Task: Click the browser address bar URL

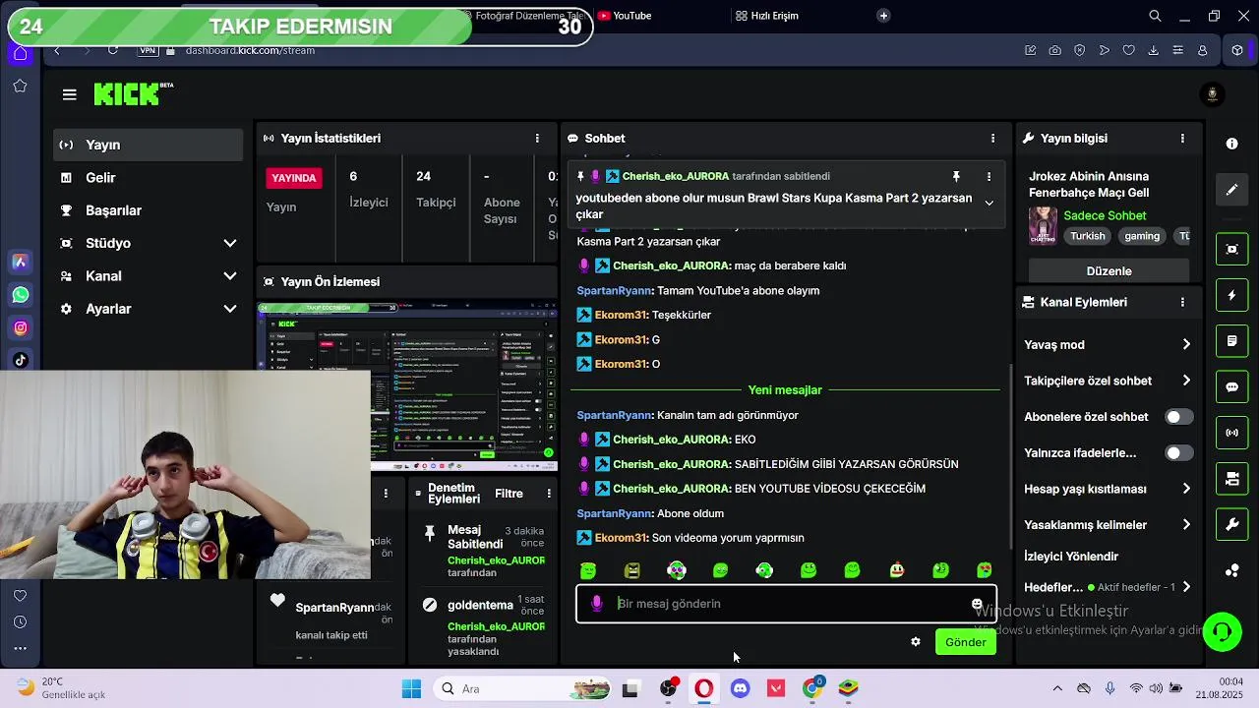Action: pyautogui.click(x=250, y=50)
